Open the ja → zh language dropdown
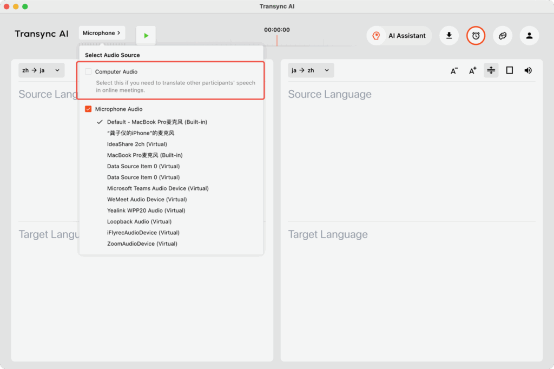This screenshot has width=554, height=369. tap(311, 70)
